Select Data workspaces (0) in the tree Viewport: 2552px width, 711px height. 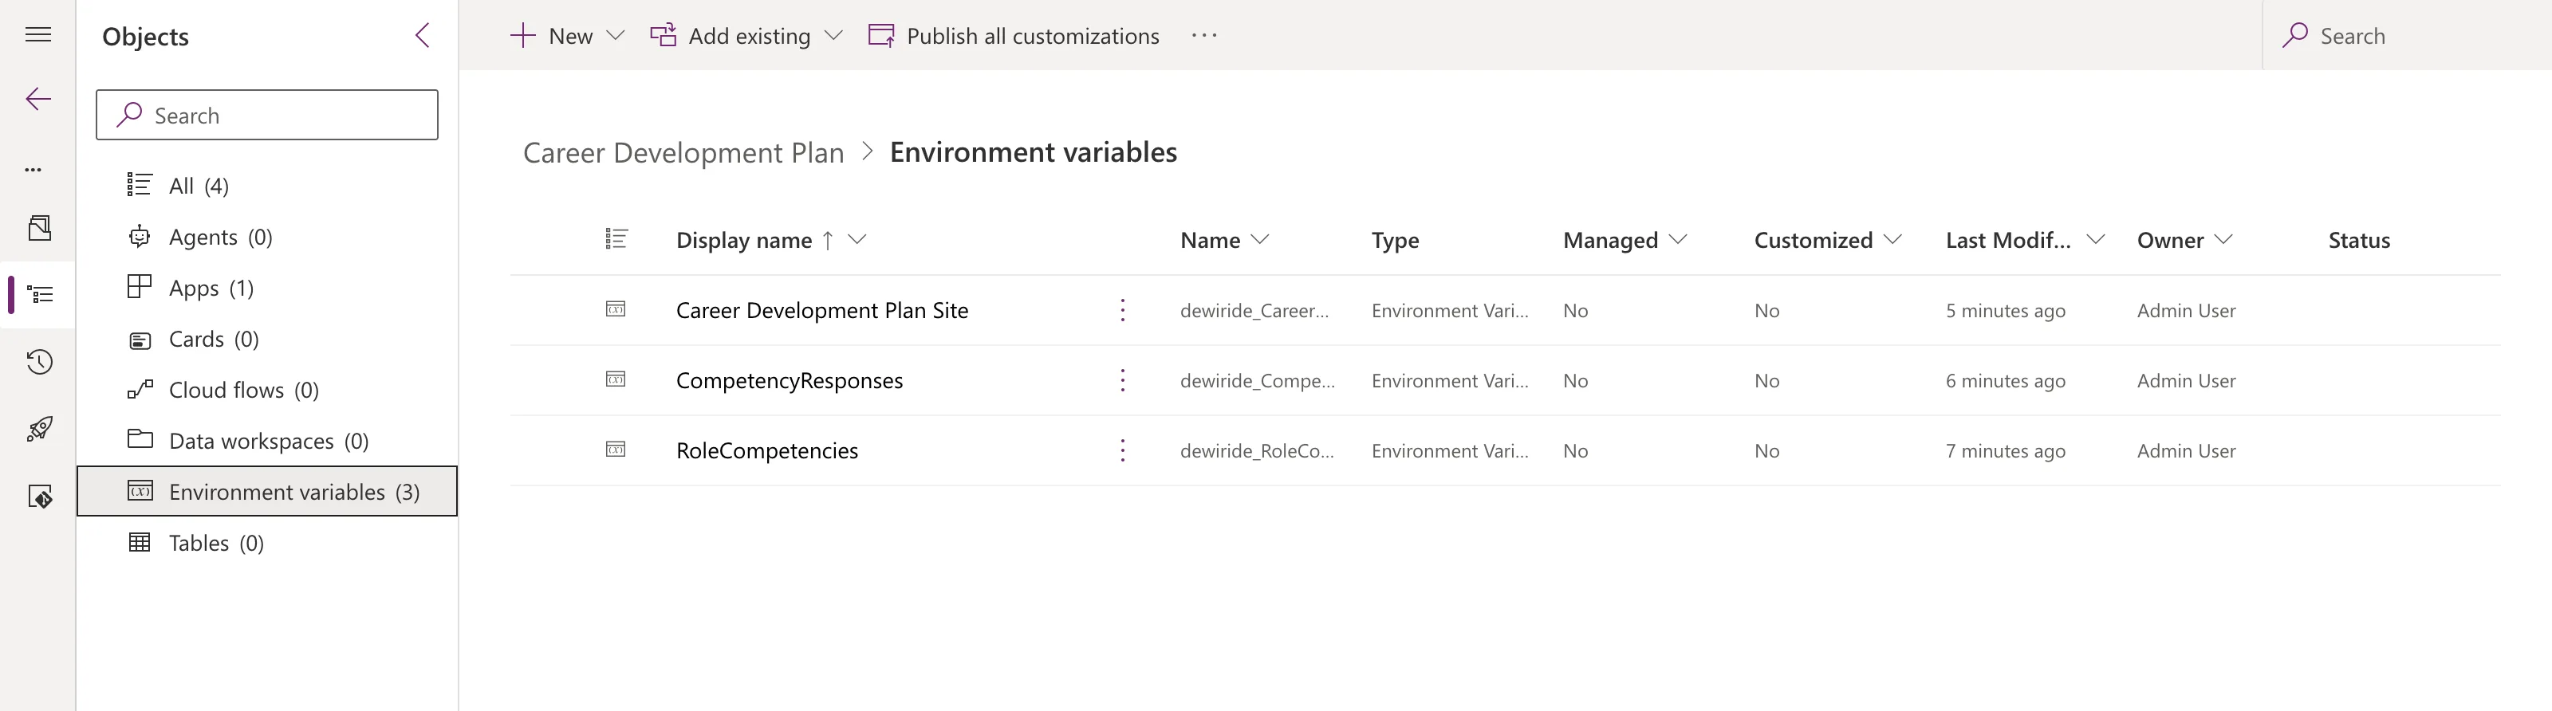[267, 441]
